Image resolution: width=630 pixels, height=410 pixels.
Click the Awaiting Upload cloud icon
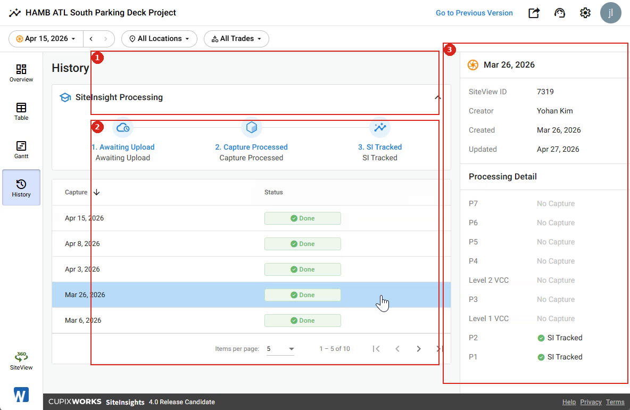point(123,128)
